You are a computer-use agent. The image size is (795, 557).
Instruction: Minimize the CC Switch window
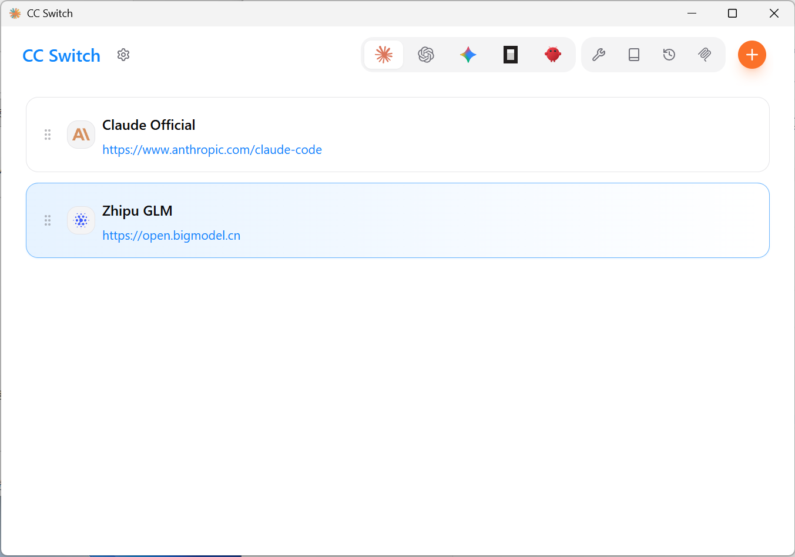[692, 13]
